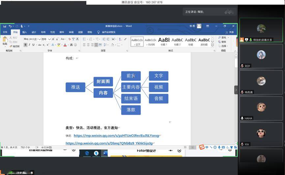This screenshot has height=175, width=285.
Task: Decrease paragraph indent
Action: click(104, 39)
